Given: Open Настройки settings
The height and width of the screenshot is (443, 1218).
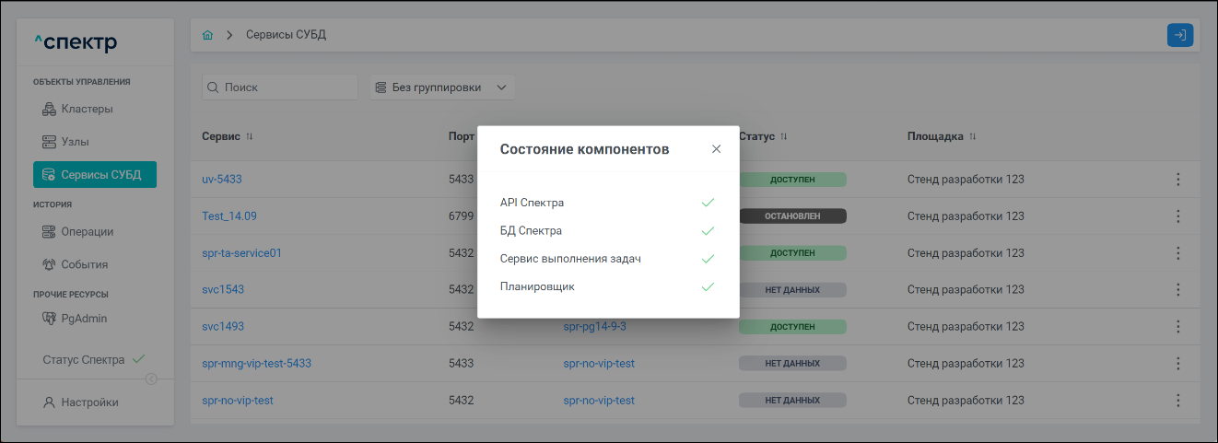Looking at the screenshot, I should [x=89, y=402].
